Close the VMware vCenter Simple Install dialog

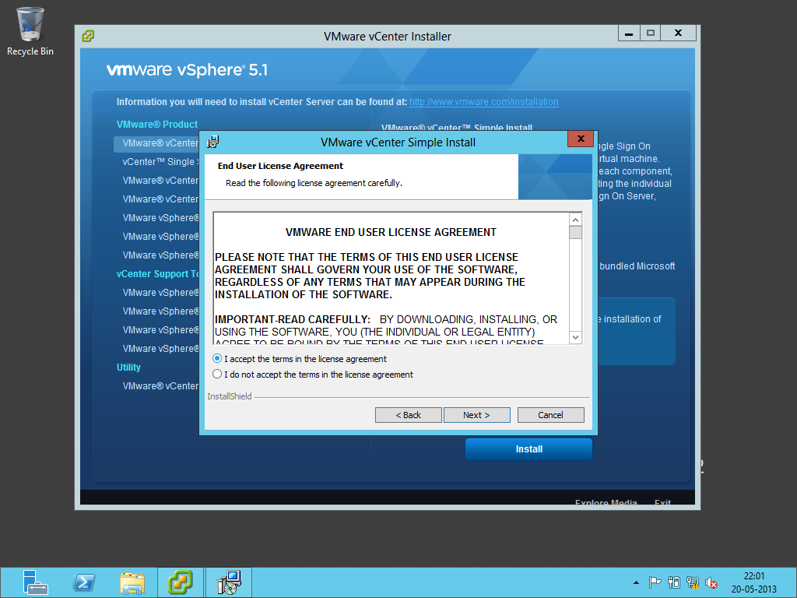581,139
